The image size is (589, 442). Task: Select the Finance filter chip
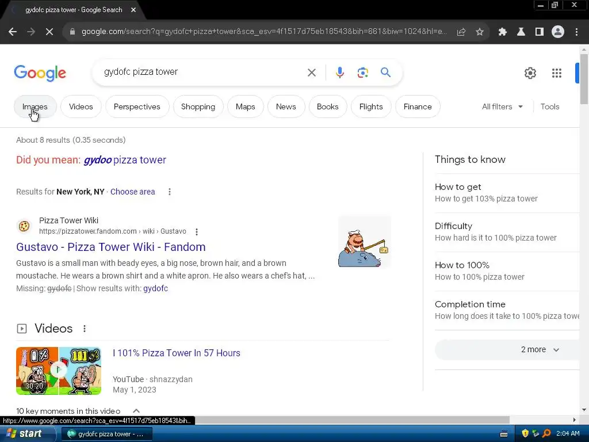(x=418, y=106)
